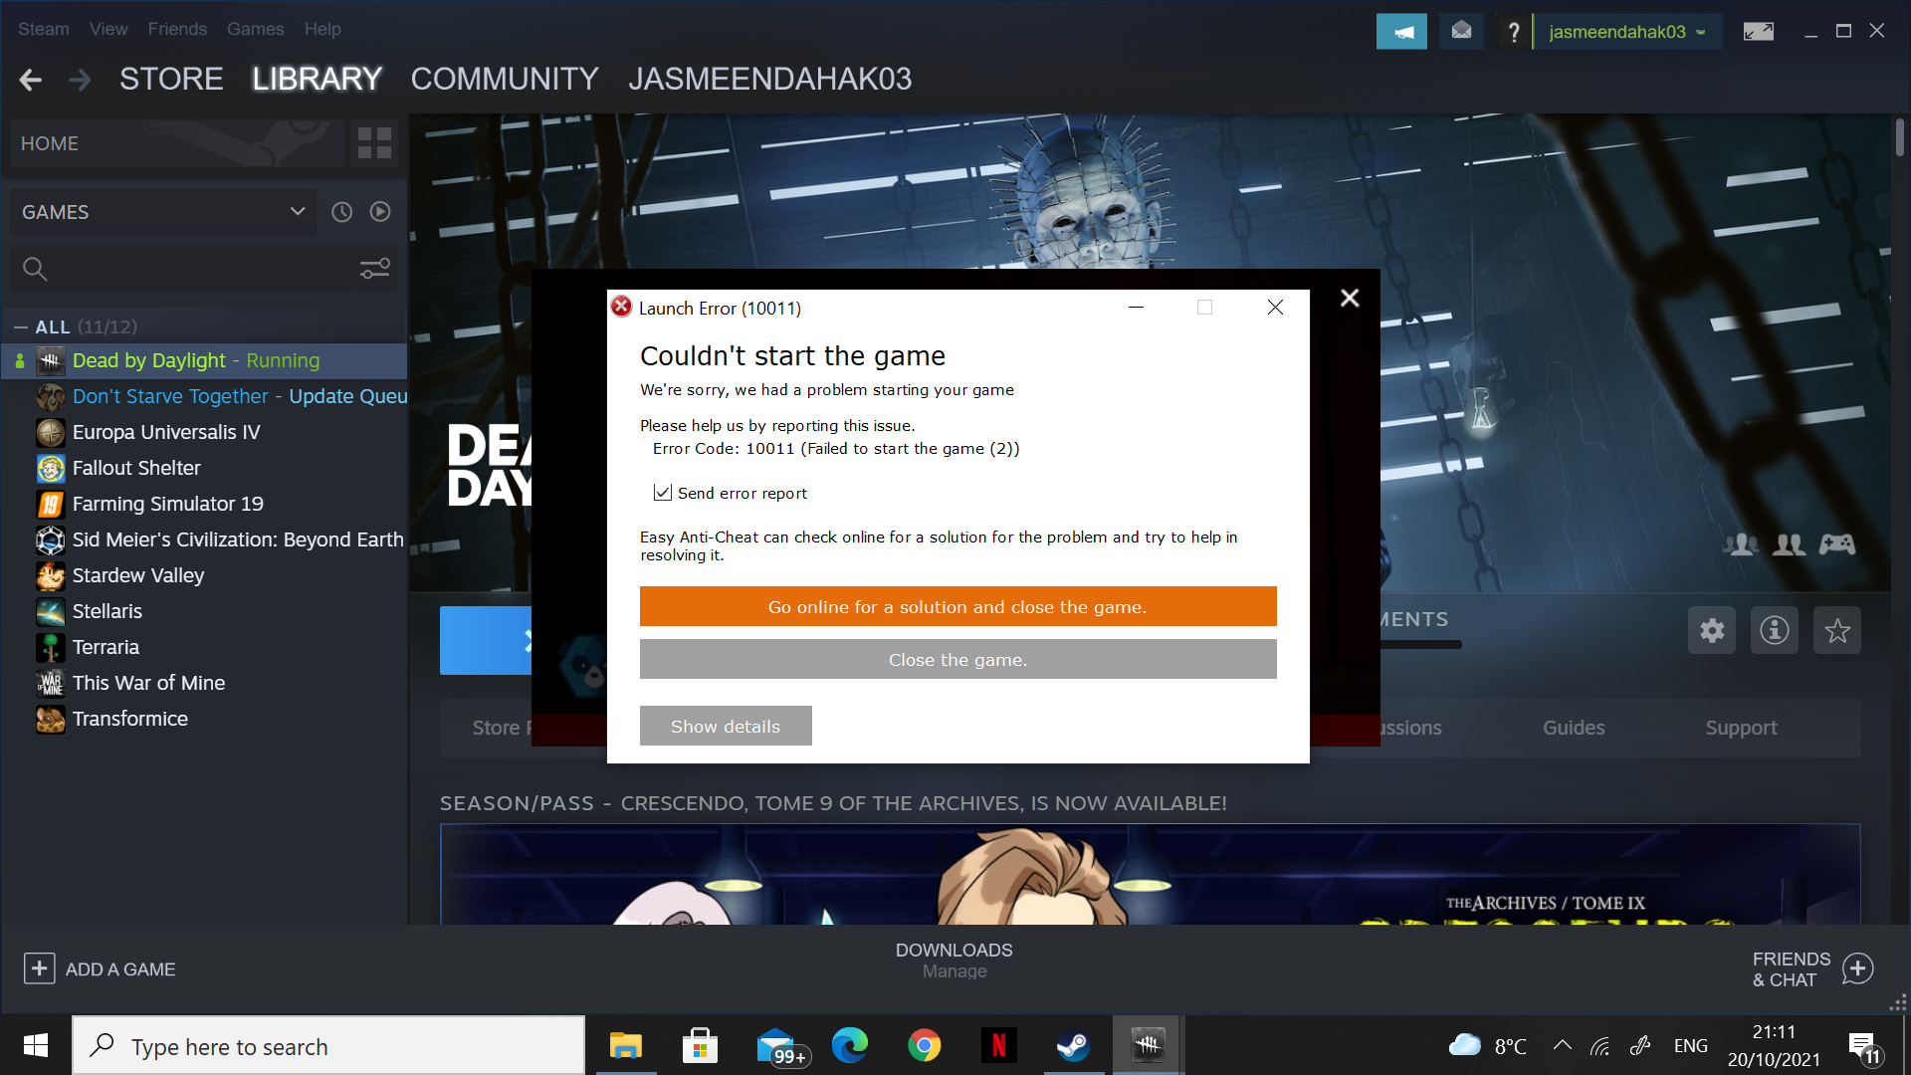
Task: Open library filter options with the sliders icon
Action: tap(374, 268)
